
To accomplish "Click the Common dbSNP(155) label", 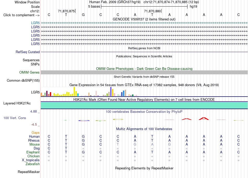I will coord(23,80).
